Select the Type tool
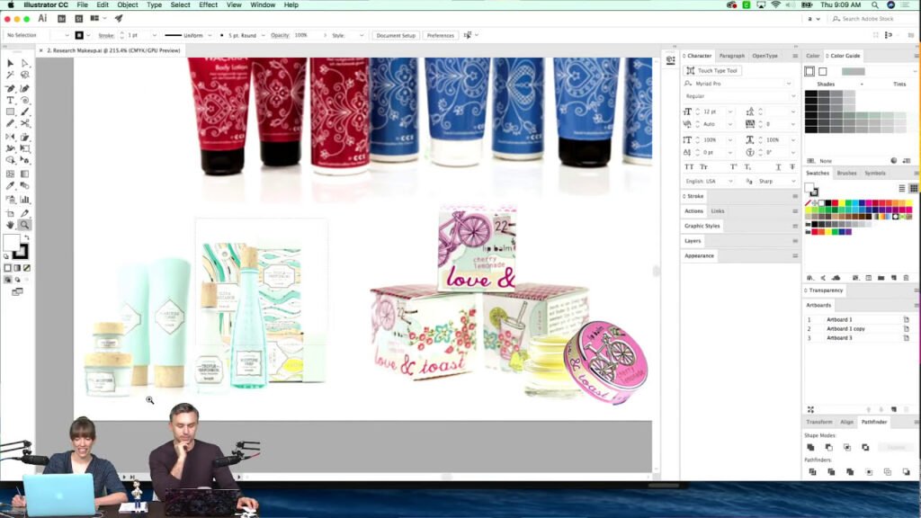Image resolution: width=921 pixels, height=518 pixels. tap(10, 101)
